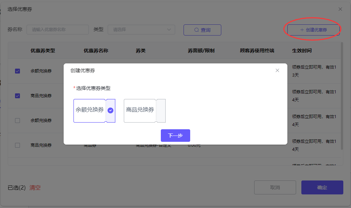
Task: Click the 券面额/限制 column header
Action: point(201,51)
